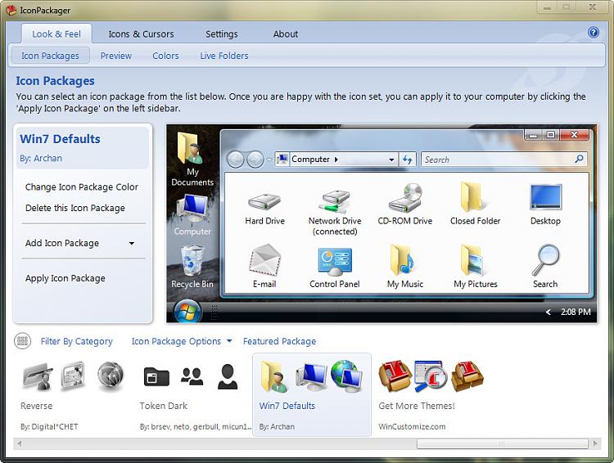
Task: Switch to the Look & Feel tab
Action: (56, 34)
